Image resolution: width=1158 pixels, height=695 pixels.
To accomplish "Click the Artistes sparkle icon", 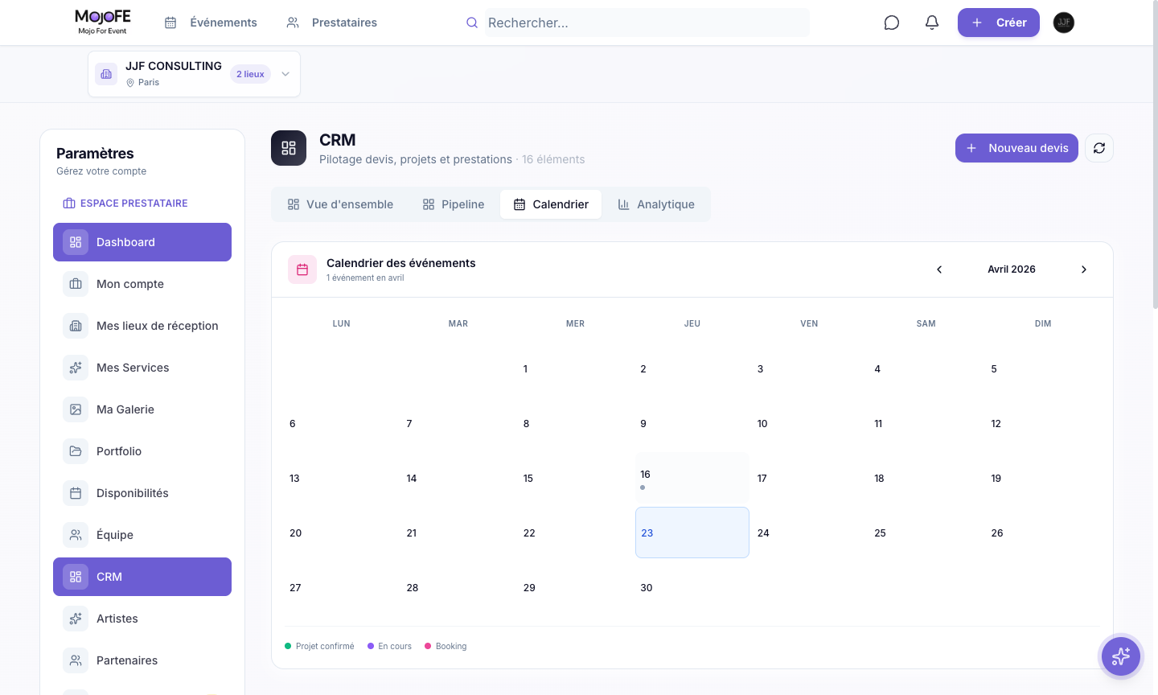I will [x=76, y=619].
